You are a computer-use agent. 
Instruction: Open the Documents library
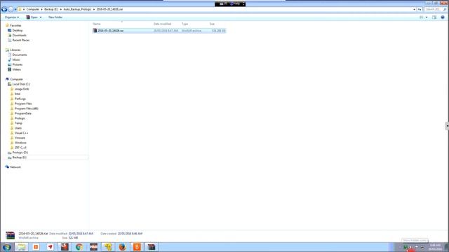tap(20, 55)
